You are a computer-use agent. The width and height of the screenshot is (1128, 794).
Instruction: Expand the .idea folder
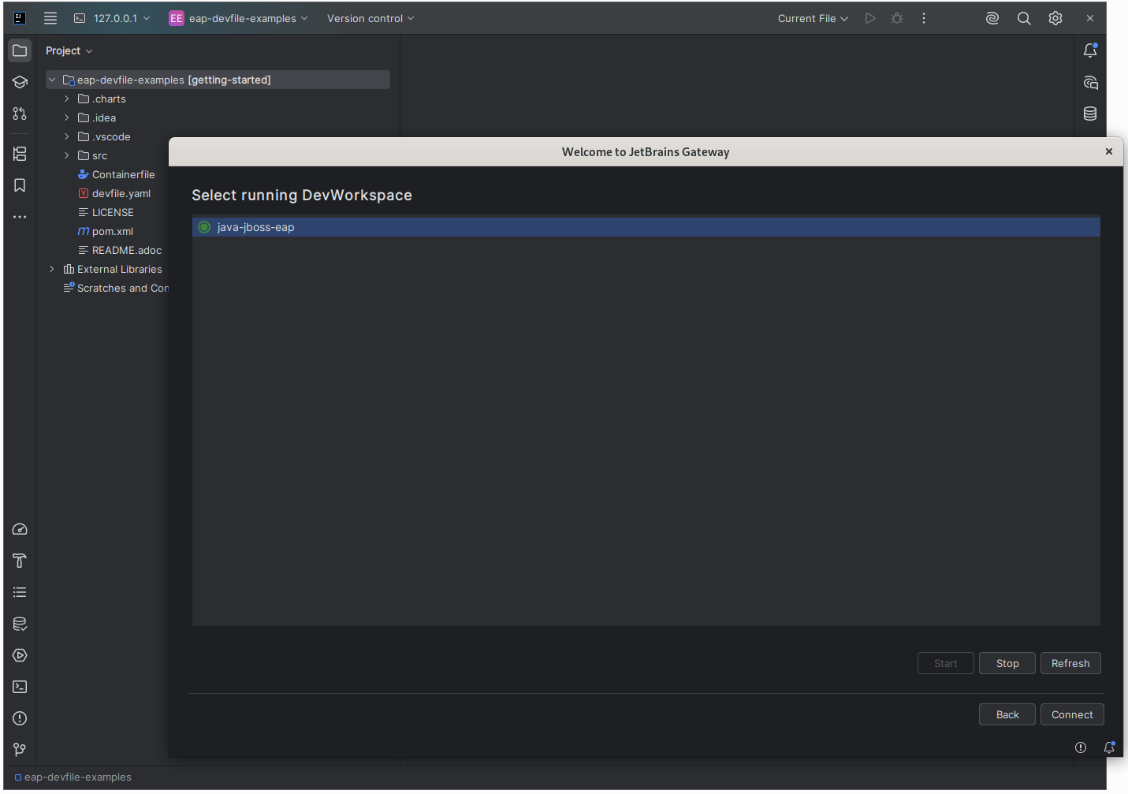[x=67, y=117]
